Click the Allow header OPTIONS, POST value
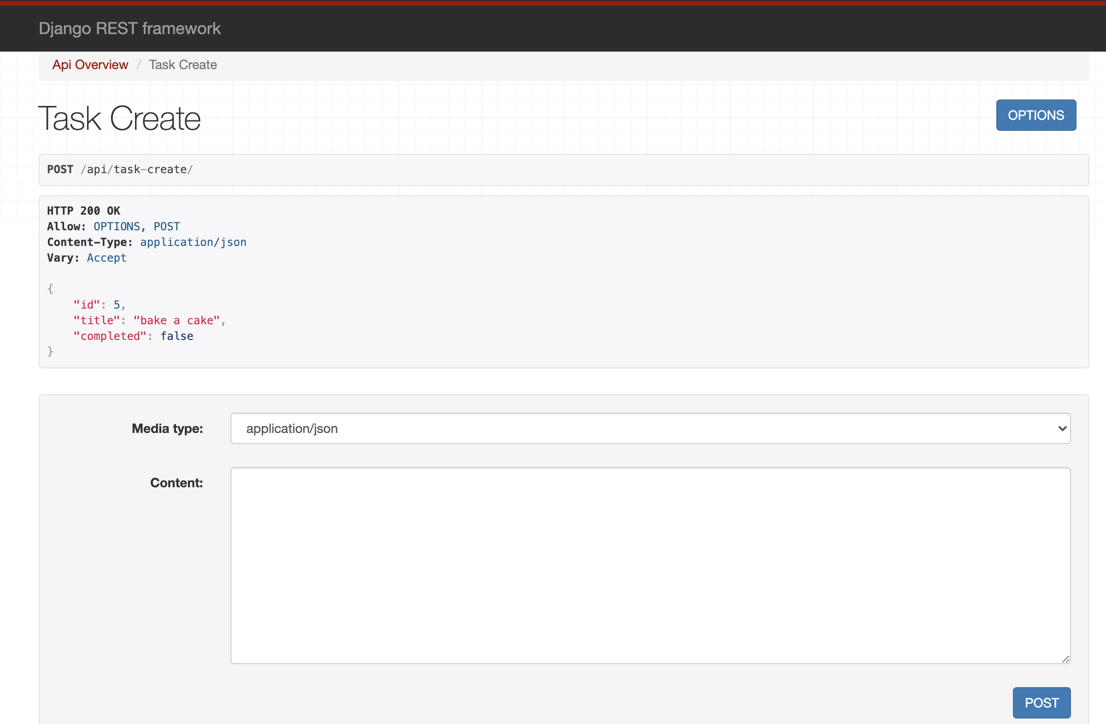 pos(136,227)
